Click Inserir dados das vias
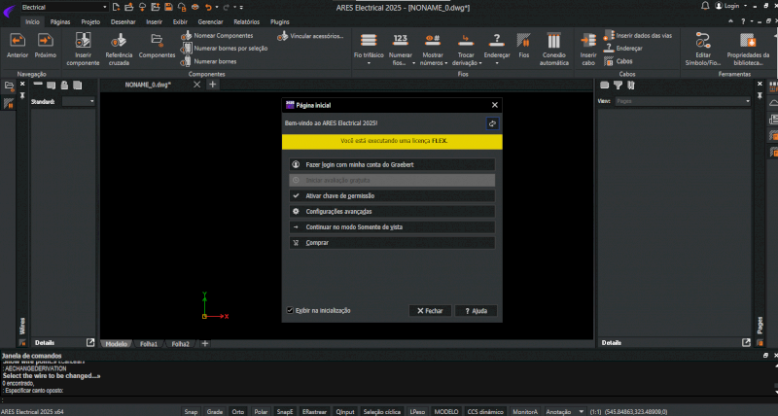778x416 pixels. [638, 36]
